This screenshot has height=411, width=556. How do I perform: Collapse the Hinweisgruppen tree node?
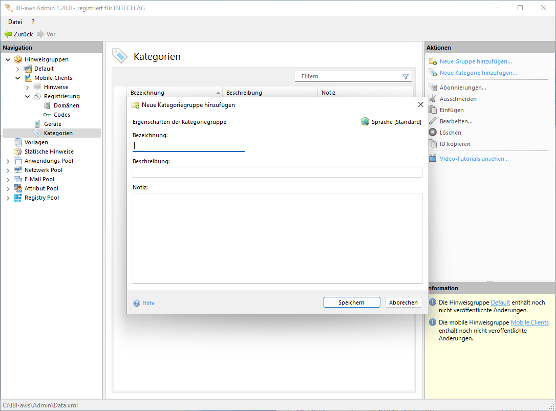tap(8, 60)
